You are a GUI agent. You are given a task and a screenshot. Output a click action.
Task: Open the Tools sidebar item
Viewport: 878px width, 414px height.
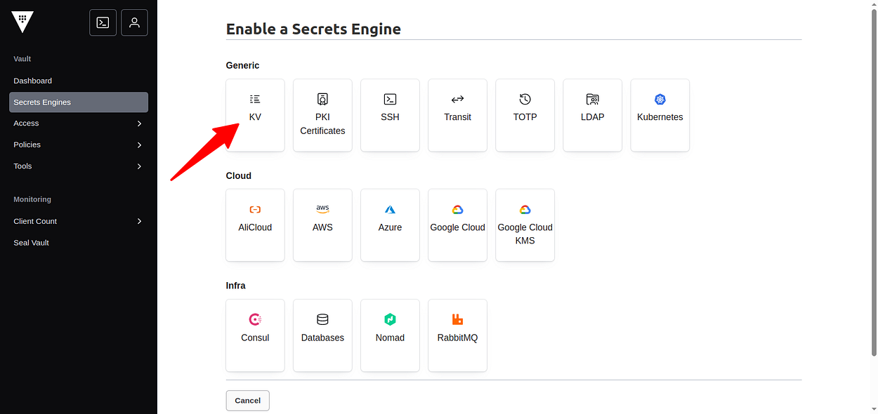coord(79,166)
